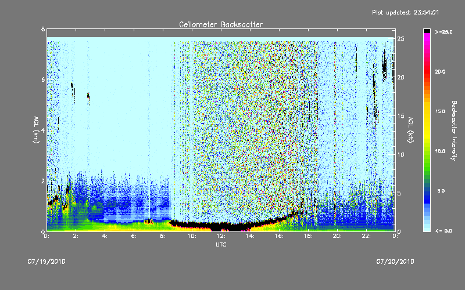Click the black high-cloud streak after 22 UTC
The width and height of the screenshot is (465, 290).
click(384, 64)
